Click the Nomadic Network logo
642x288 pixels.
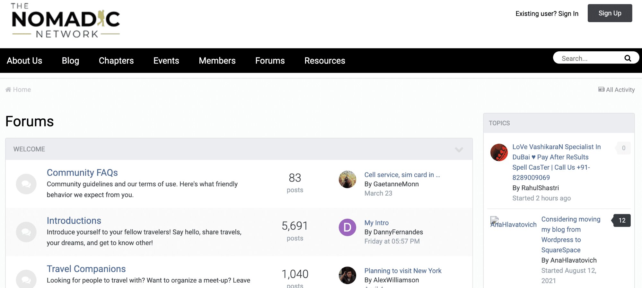click(x=66, y=21)
